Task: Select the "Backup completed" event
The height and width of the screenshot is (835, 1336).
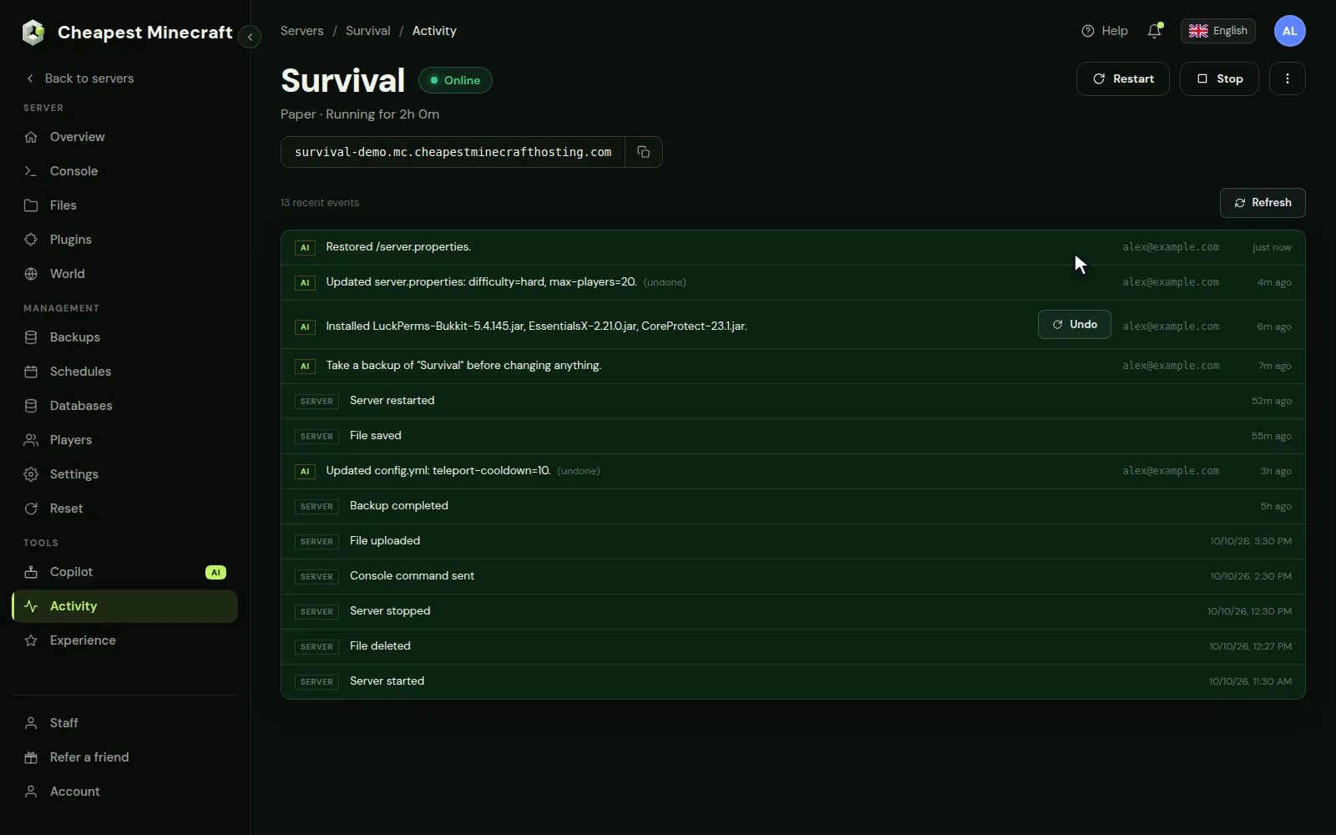Action: (x=793, y=507)
